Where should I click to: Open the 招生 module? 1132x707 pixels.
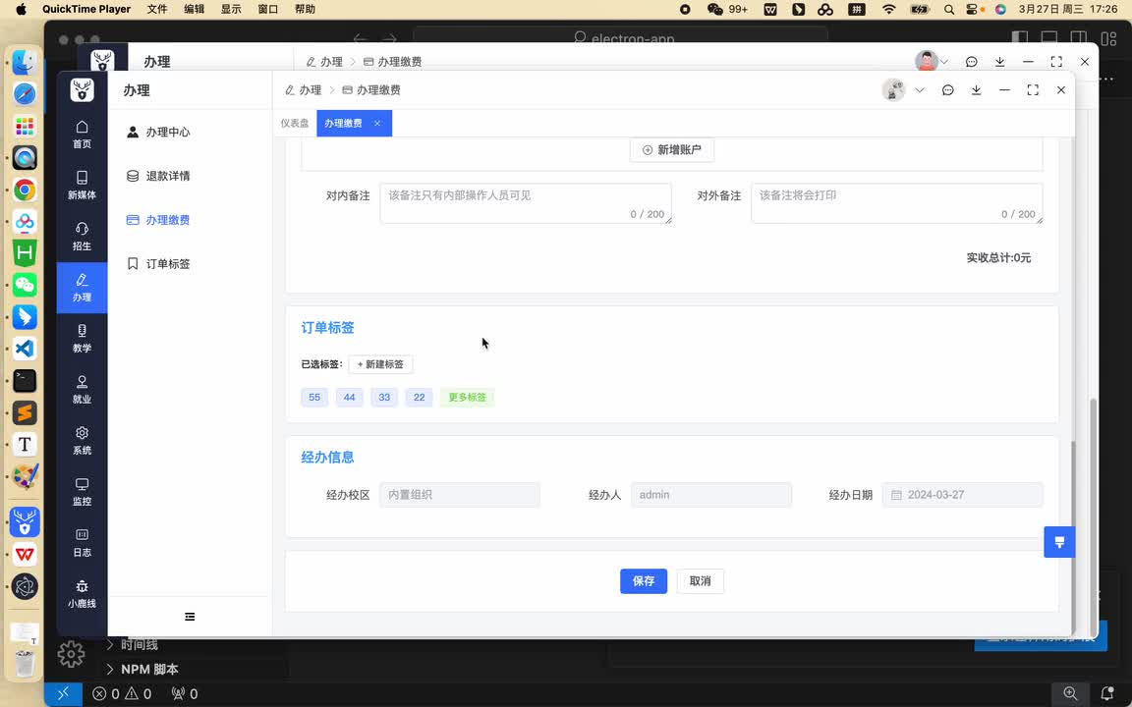[x=82, y=237]
